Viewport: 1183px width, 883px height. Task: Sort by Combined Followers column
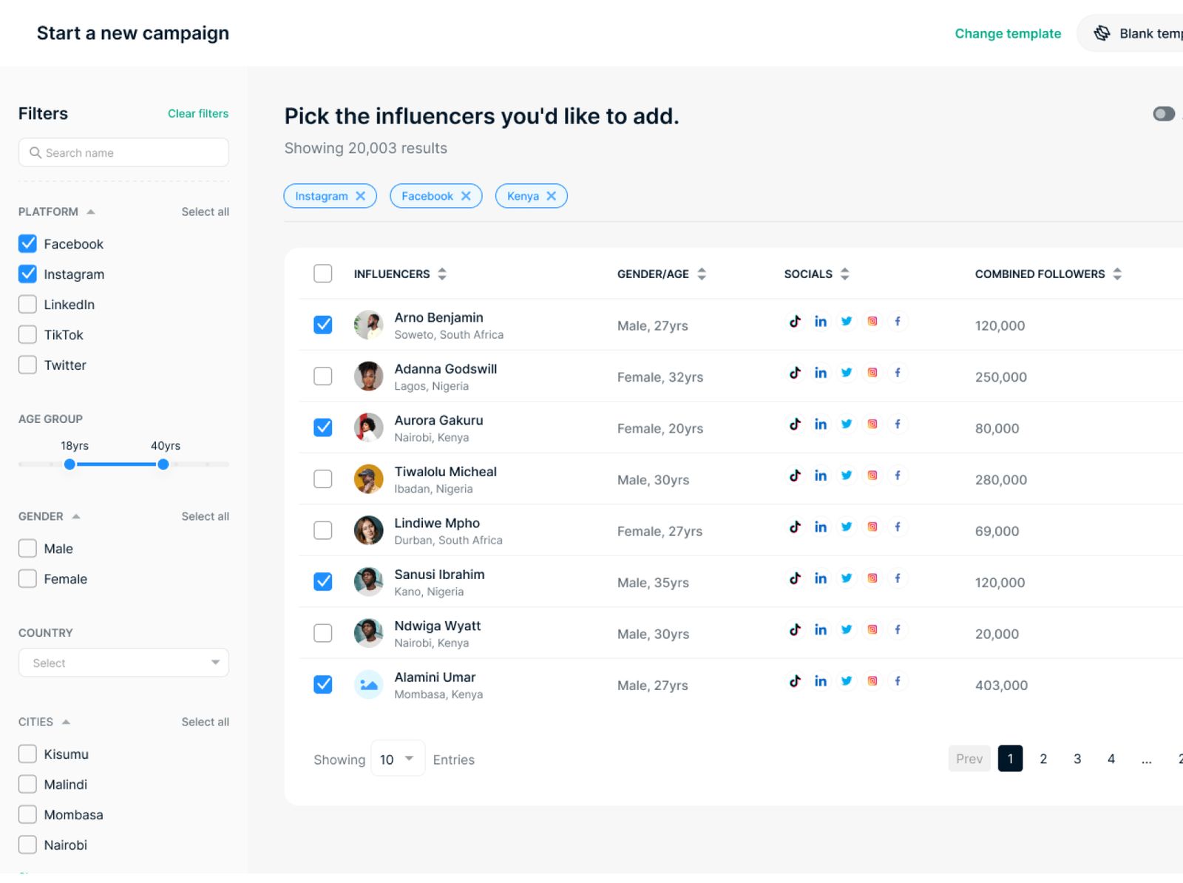click(1118, 274)
